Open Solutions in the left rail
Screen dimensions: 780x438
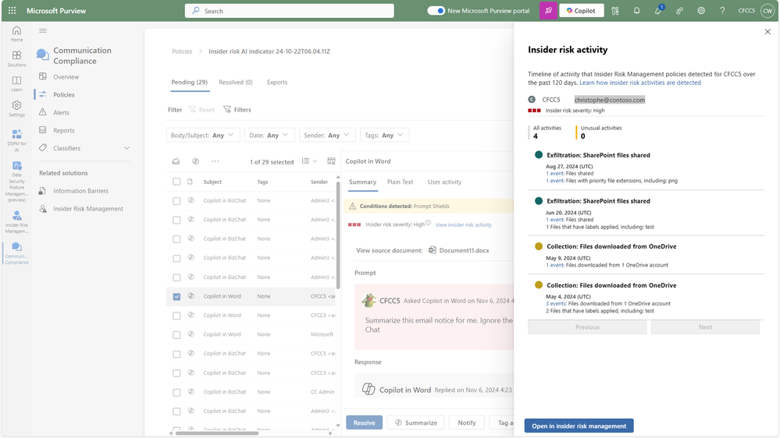16,58
